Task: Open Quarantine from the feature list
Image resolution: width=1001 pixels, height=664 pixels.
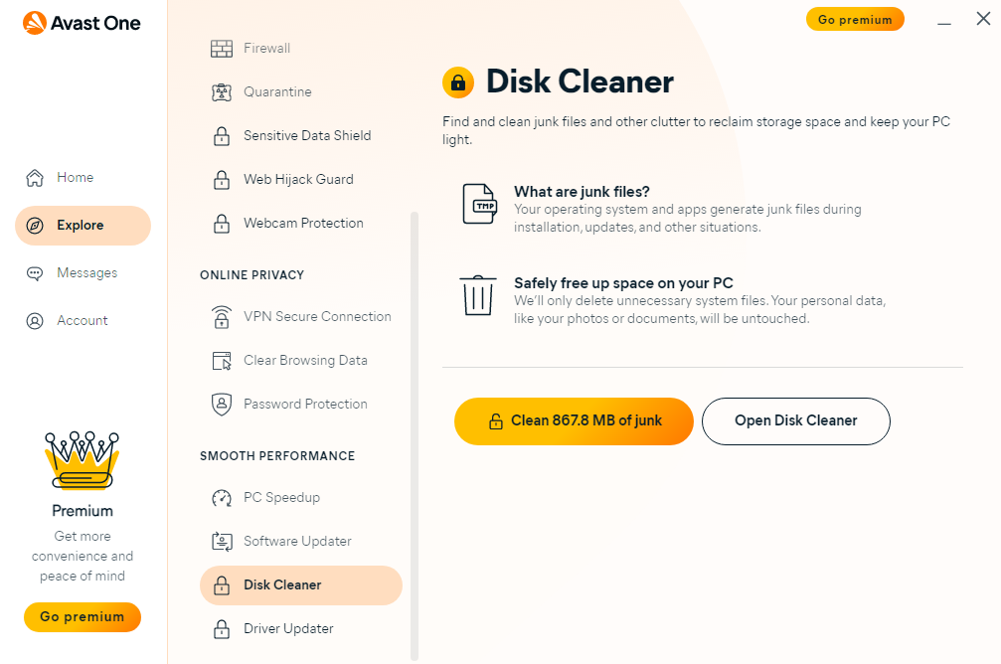Action: click(x=300, y=92)
